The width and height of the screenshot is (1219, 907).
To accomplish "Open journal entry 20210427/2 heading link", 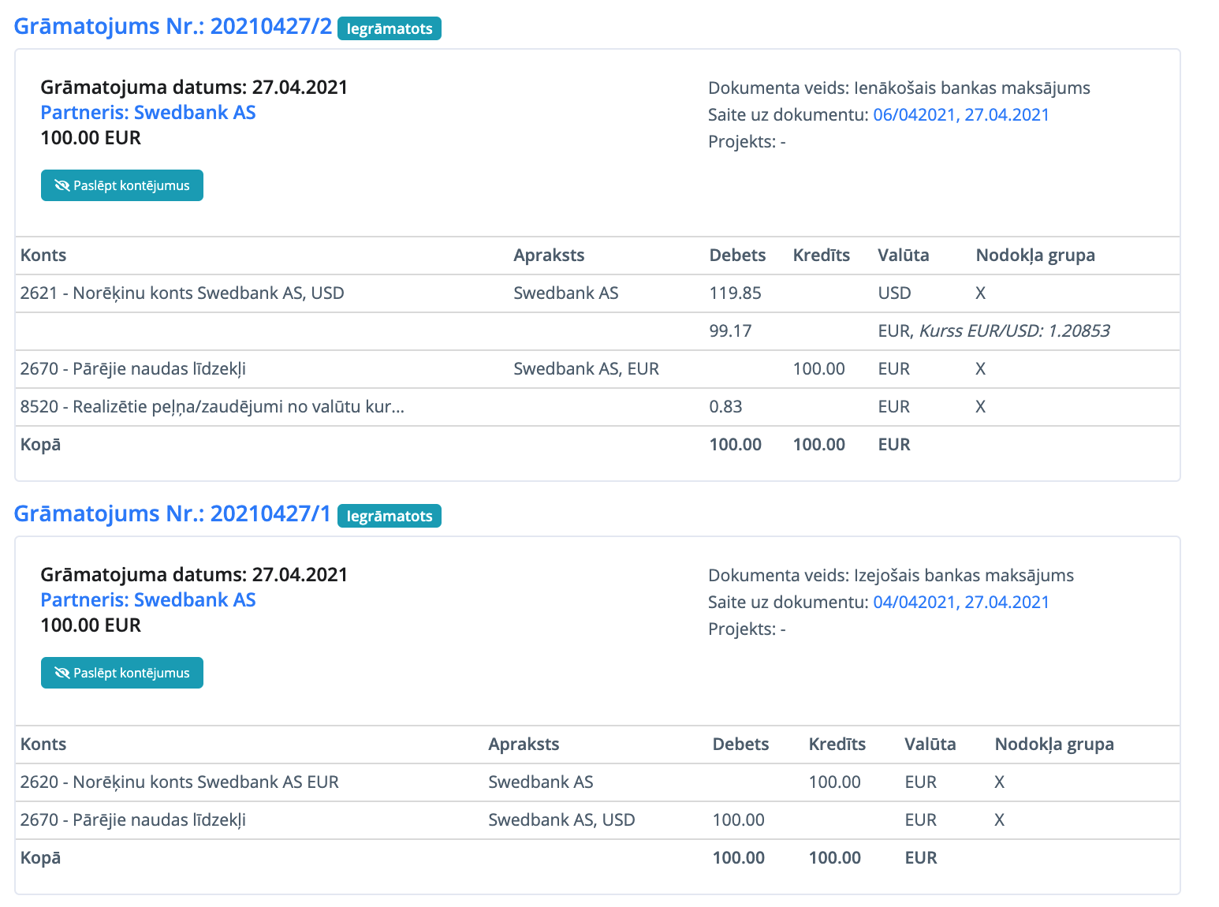I will point(173,26).
